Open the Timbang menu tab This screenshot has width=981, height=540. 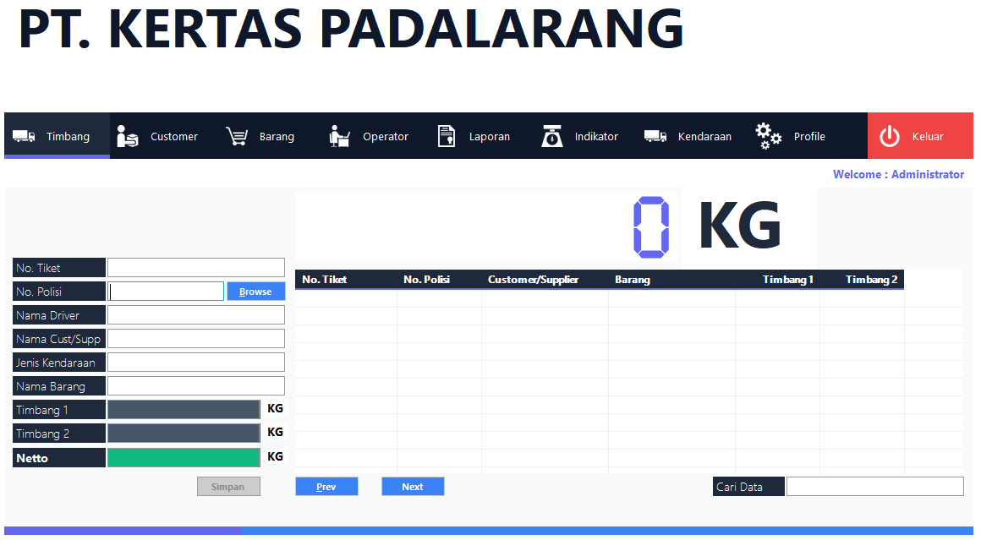[57, 135]
